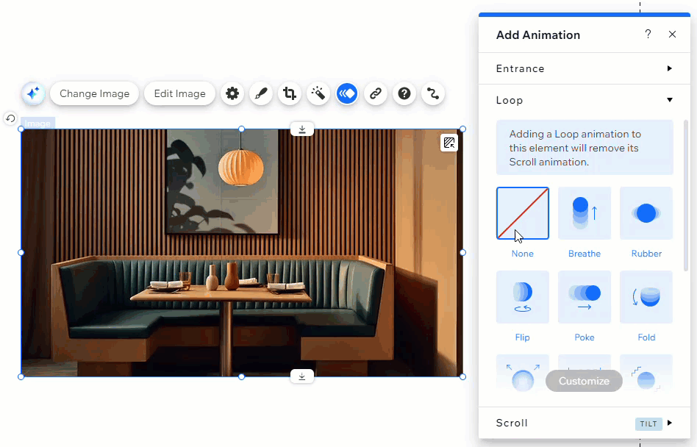Click the download arrow above the image

(301, 129)
